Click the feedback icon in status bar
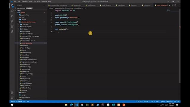Screen dimensions: 190x107 click(x=175, y=102)
